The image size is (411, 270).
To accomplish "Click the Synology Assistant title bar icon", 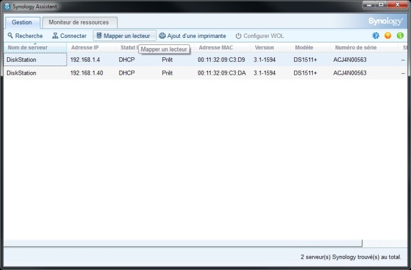I will click(7, 6).
